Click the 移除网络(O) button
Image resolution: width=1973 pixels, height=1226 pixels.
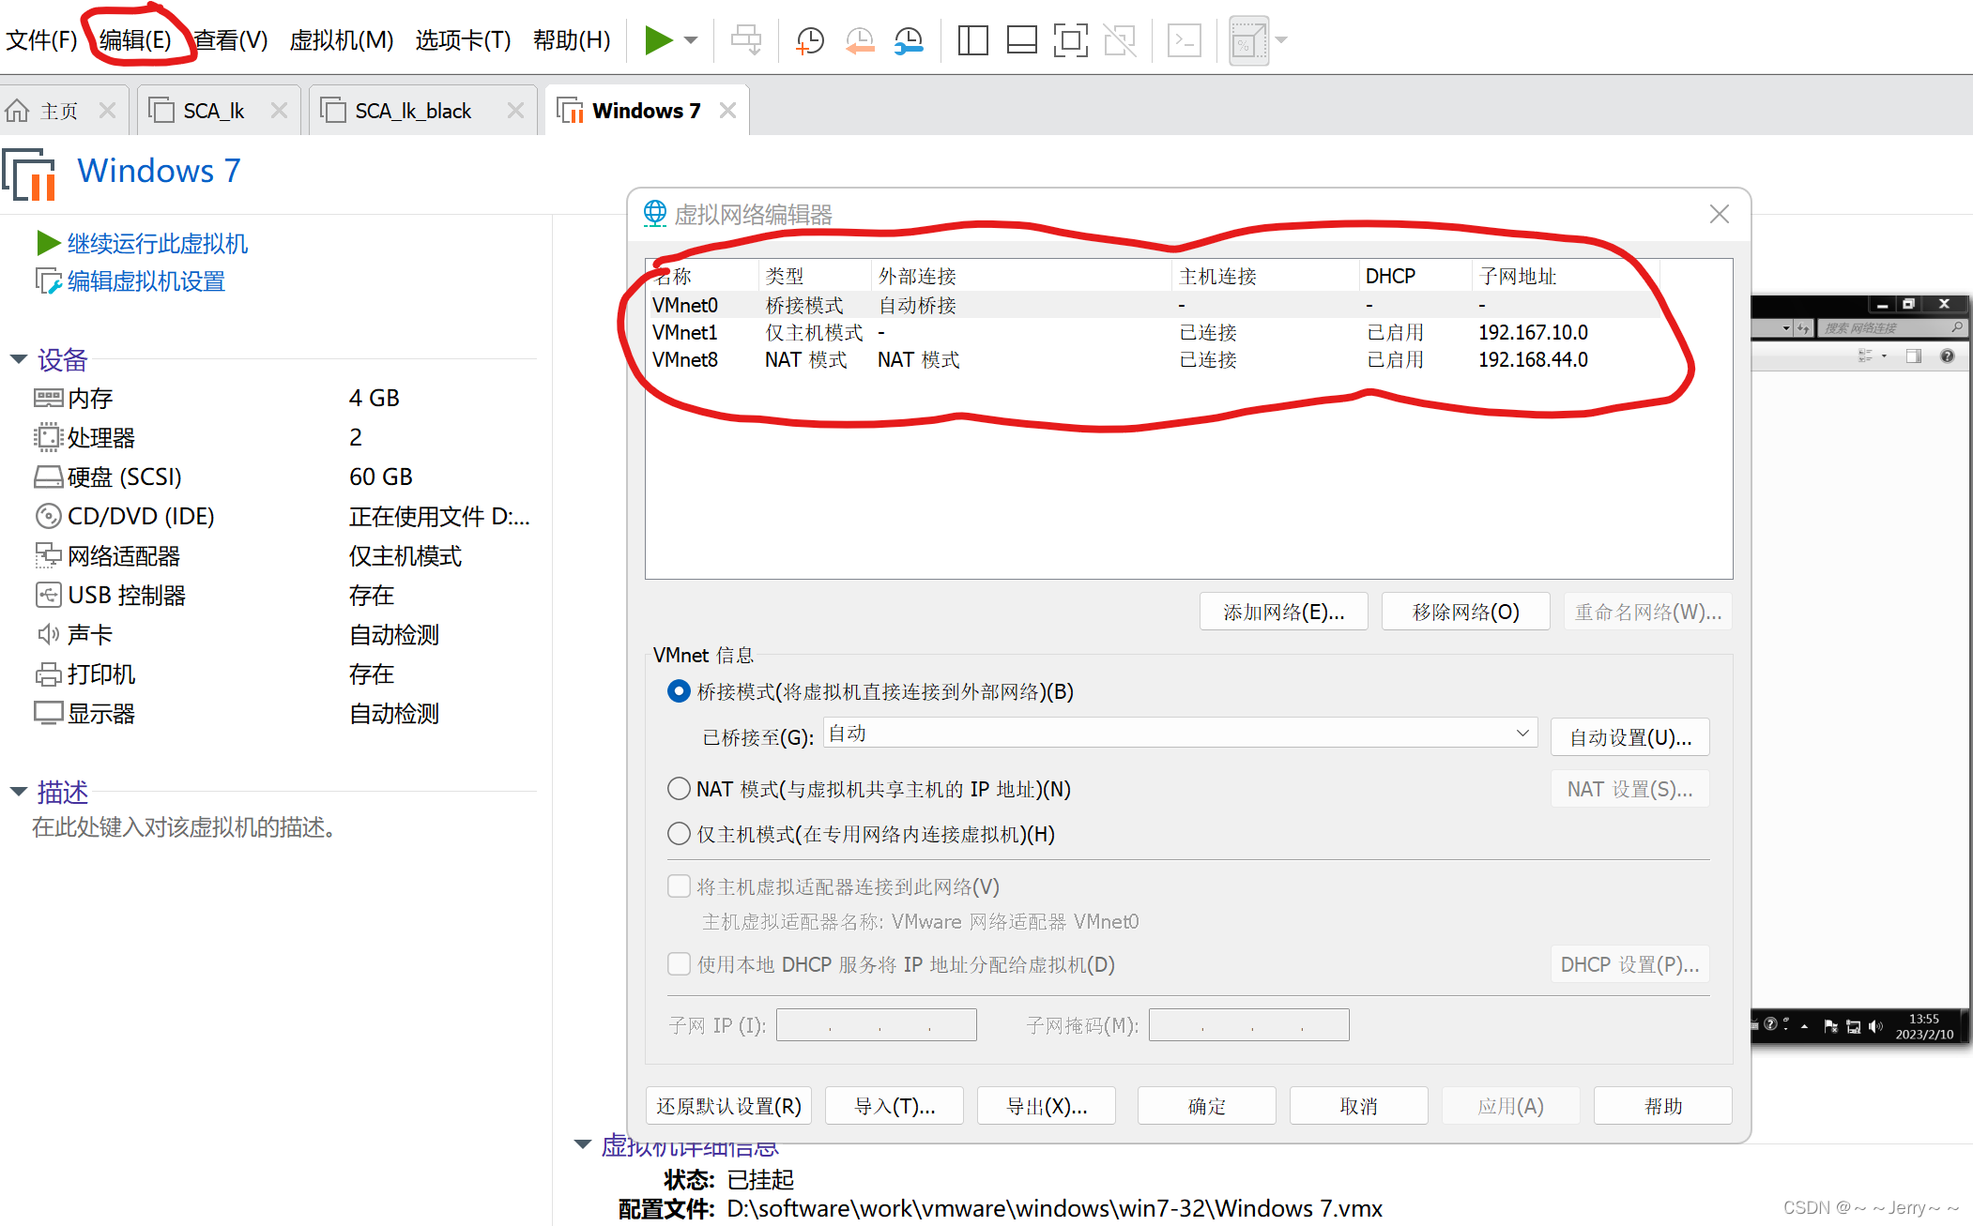click(1465, 613)
